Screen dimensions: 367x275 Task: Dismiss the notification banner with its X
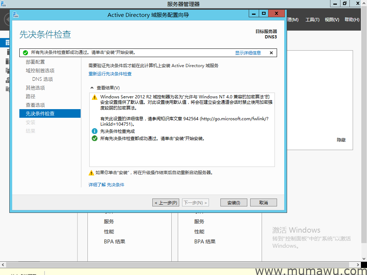(x=271, y=53)
